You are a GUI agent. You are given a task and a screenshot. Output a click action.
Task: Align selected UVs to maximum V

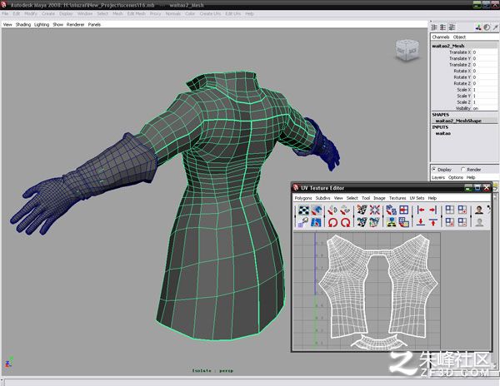[432, 222]
